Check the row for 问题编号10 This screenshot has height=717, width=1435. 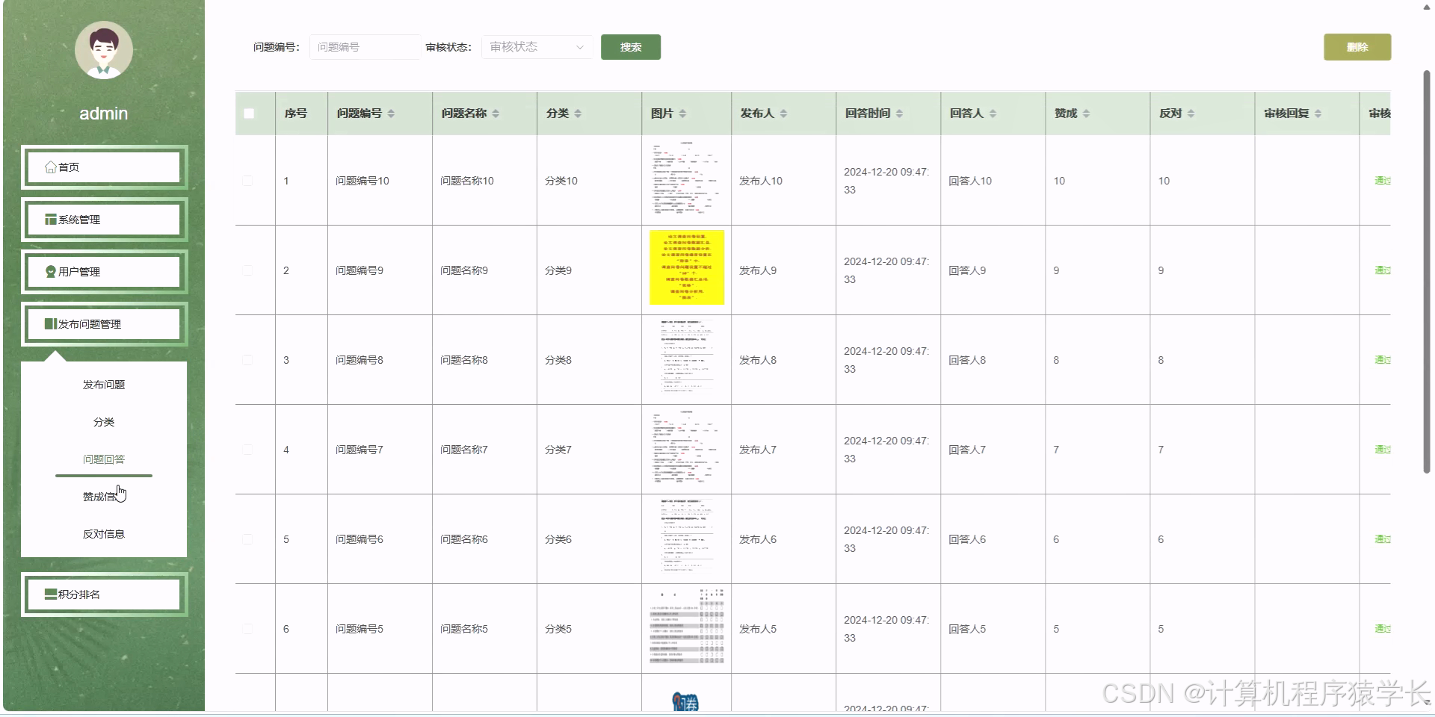click(247, 181)
